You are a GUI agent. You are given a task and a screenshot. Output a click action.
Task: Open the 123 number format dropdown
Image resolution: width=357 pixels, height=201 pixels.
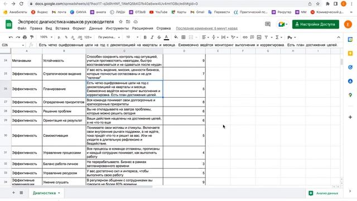pos(88,37)
